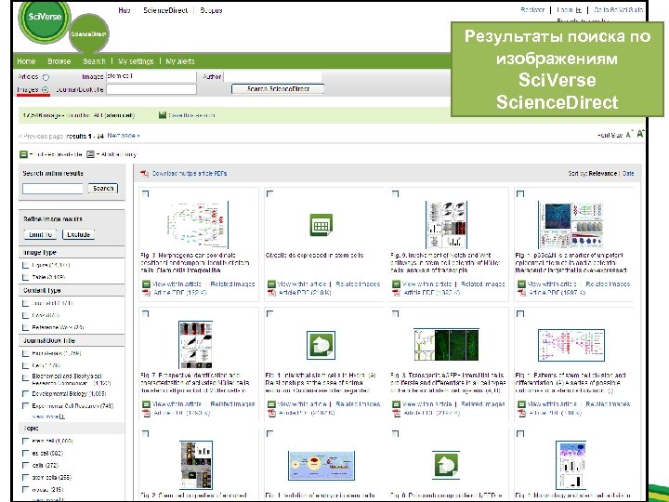Click the Article PDF icon for Patterns of stem cell division
Viewport: 669px width, 502px height.
521,413
